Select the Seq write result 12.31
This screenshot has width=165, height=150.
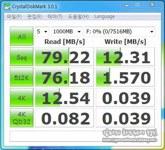point(125,57)
